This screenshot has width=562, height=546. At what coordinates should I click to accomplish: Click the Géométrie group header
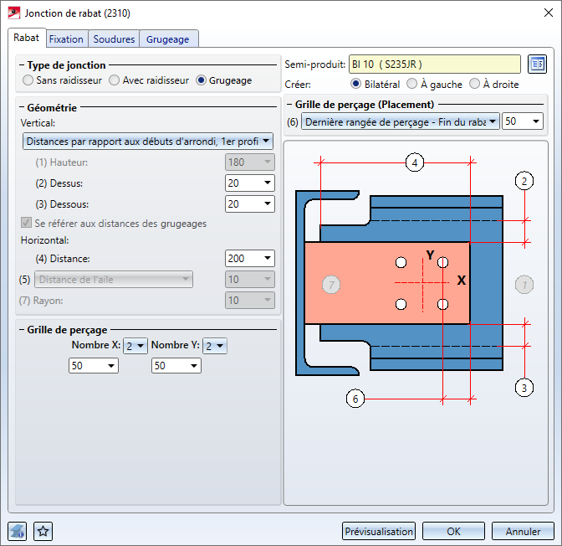pyautogui.click(x=52, y=108)
